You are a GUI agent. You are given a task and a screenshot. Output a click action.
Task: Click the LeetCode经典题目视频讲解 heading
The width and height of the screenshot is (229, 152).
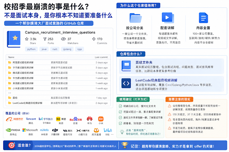click(x=156, y=80)
